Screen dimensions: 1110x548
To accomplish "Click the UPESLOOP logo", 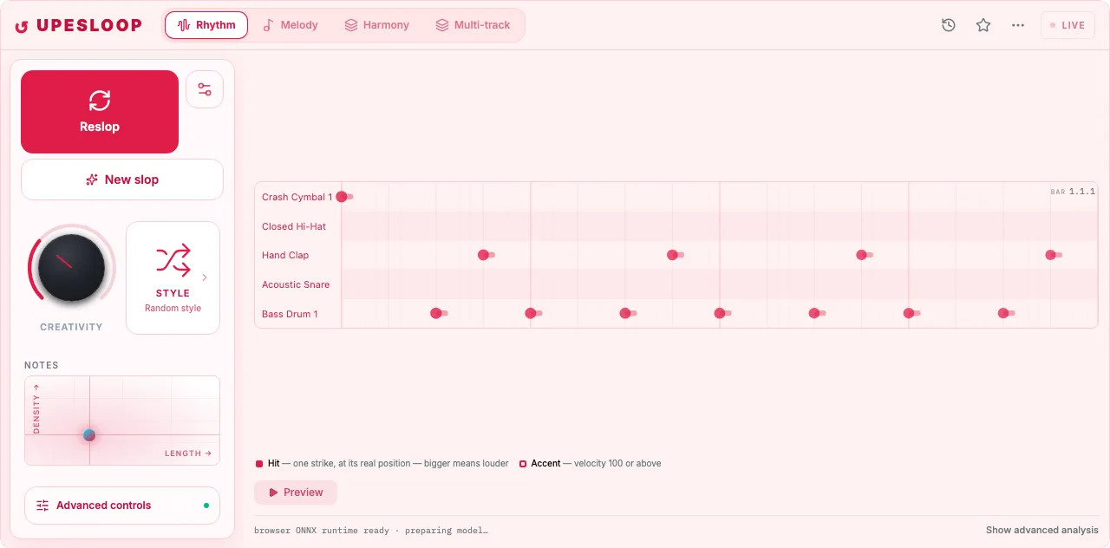I will 78,25.
